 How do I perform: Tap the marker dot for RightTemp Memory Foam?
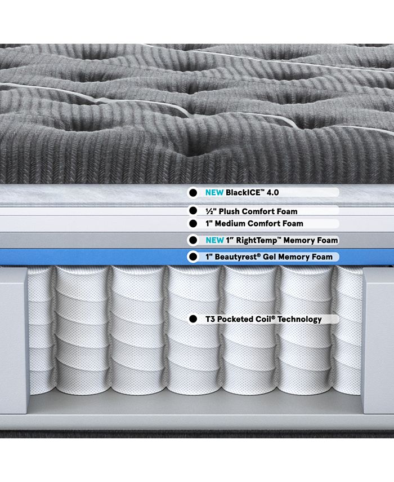pyautogui.click(x=193, y=240)
